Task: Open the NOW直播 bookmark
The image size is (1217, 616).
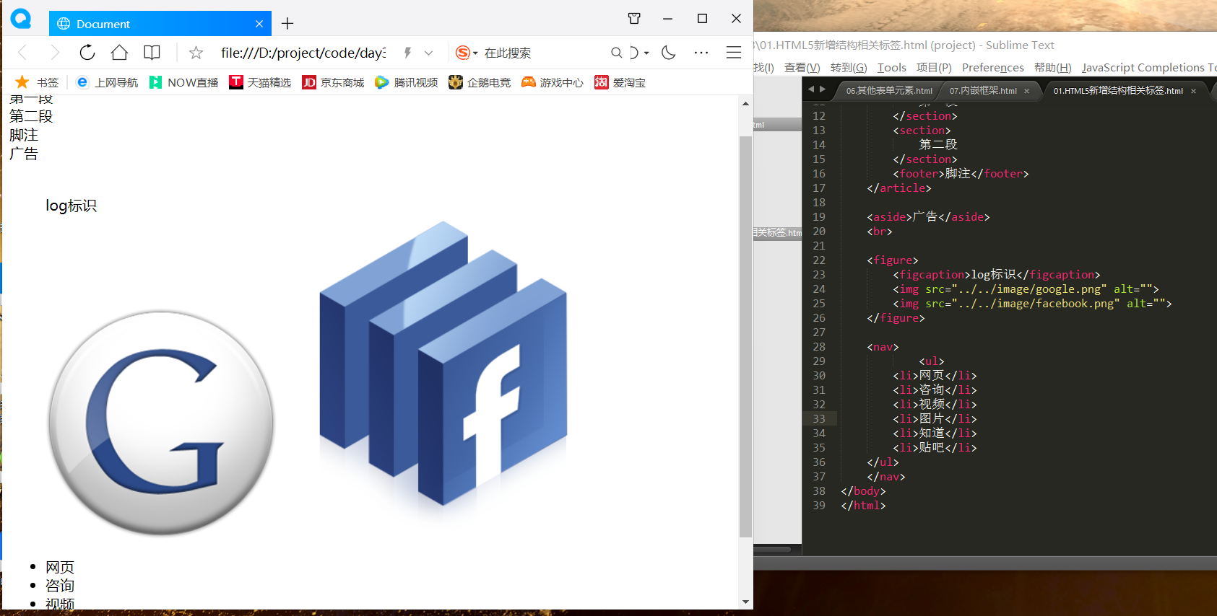Action: (x=183, y=82)
